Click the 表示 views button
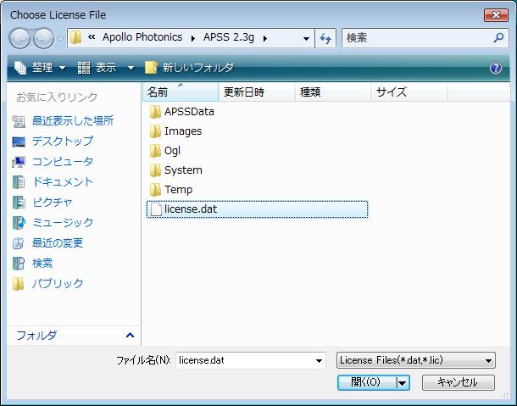Viewport: 517px width, 406px height. click(97, 68)
